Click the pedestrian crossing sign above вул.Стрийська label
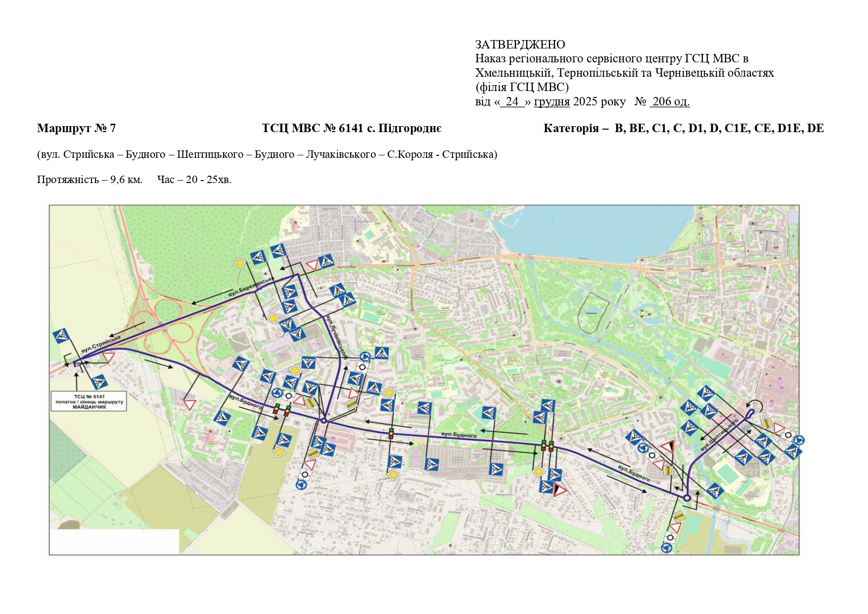The image size is (868, 614). pyautogui.click(x=61, y=336)
